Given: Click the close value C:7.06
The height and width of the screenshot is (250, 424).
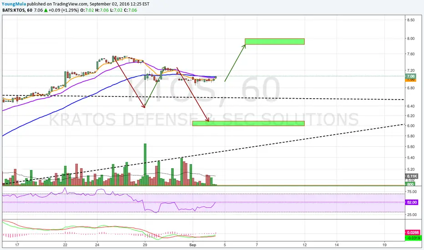Looking at the screenshot, I should (x=131, y=10).
